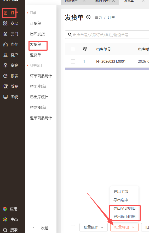The height and width of the screenshot is (233, 149).
Task: Switch to the 收款账户 tab
Action: [71, 1]
